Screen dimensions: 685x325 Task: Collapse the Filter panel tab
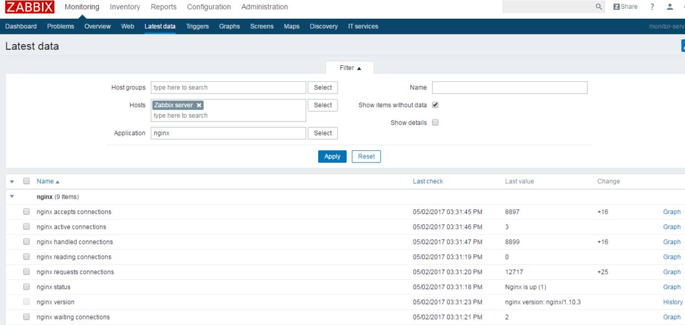pos(350,68)
